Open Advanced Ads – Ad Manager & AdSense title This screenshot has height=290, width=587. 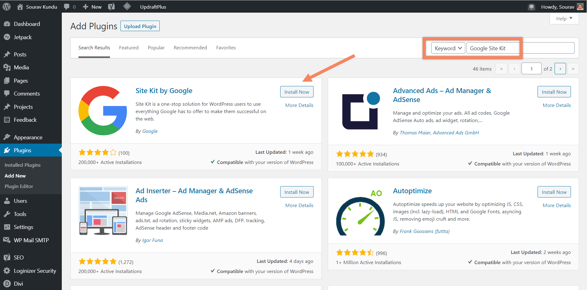[x=442, y=95]
